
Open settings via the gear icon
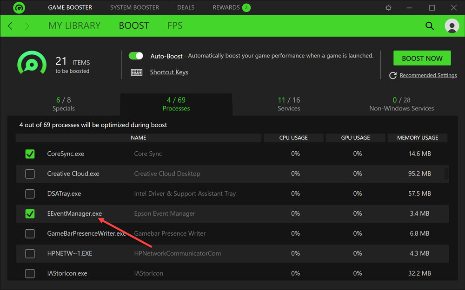pyautogui.click(x=388, y=8)
